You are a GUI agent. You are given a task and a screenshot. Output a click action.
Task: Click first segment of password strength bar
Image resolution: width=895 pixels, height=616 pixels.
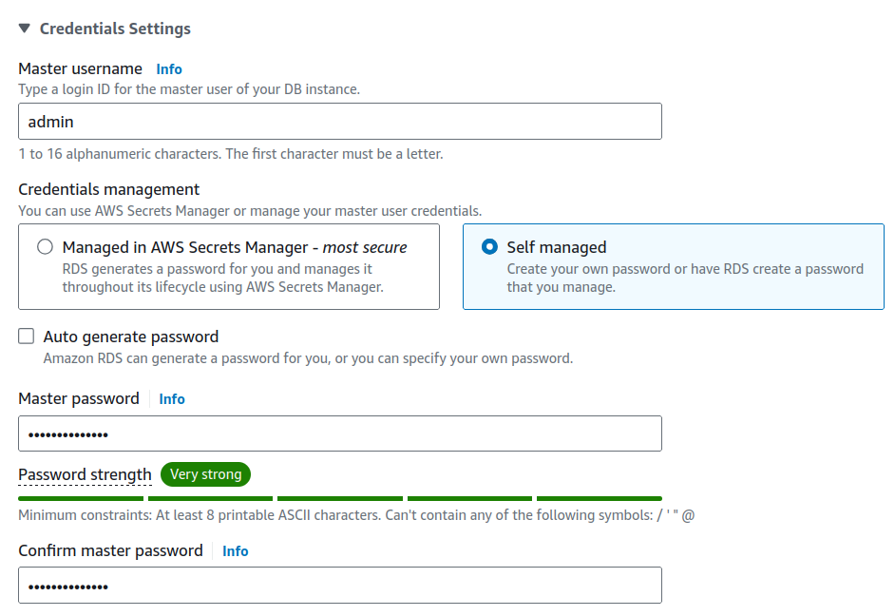tap(81, 498)
